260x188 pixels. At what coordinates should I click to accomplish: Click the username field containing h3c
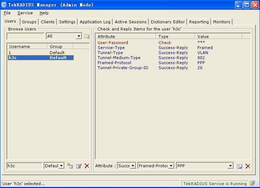click(x=25, y=166)
